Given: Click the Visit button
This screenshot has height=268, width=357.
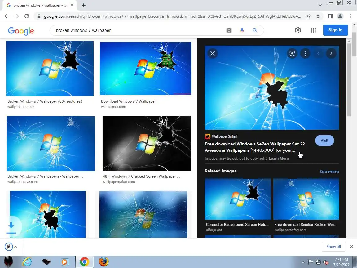Looking at the screenshot, I should click(x=324, y=141).
